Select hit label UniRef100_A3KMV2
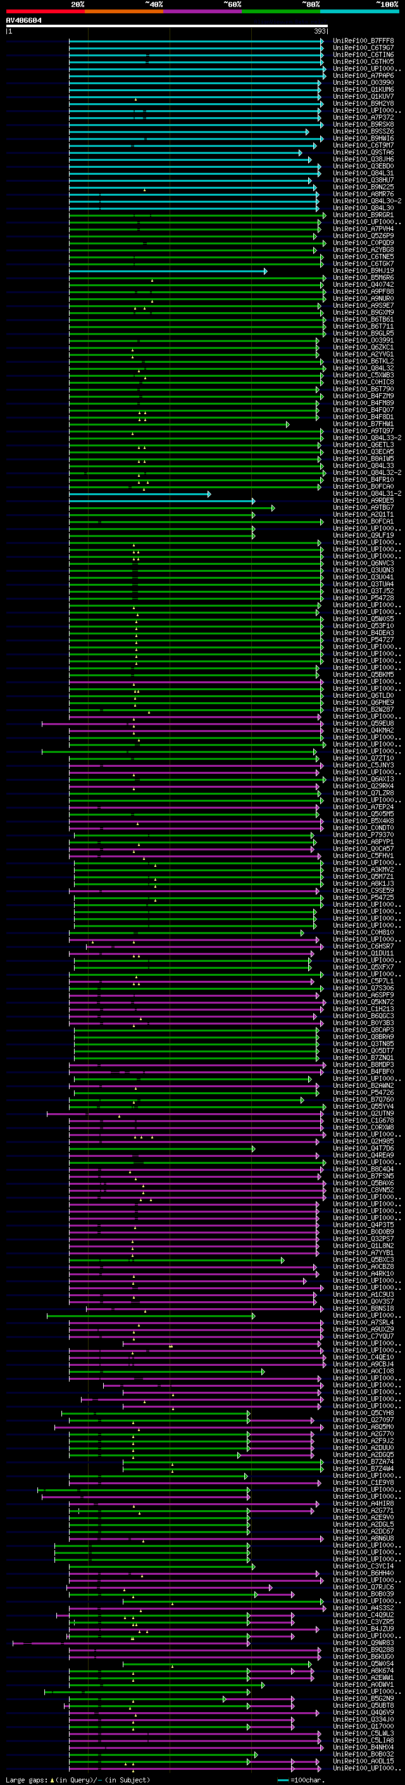Screen dimensions: 405x1785 pyautogui.click(x=363, y=869)
